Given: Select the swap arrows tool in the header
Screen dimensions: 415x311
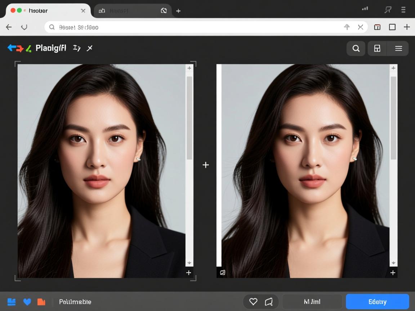Looking at the screenshot, I should click(x=15, y=47).
